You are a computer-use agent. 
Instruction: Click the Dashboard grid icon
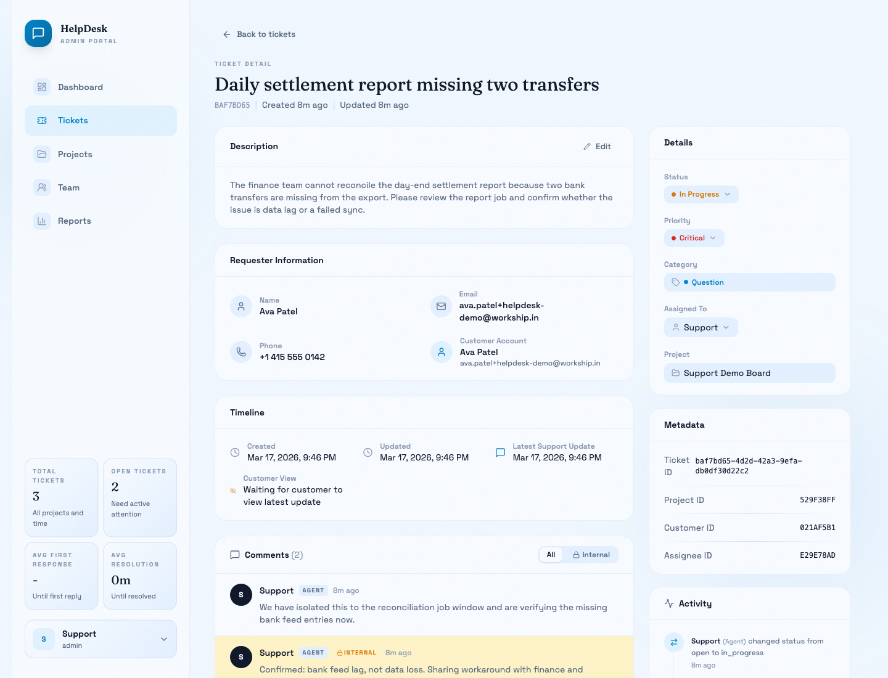[42, 87]
